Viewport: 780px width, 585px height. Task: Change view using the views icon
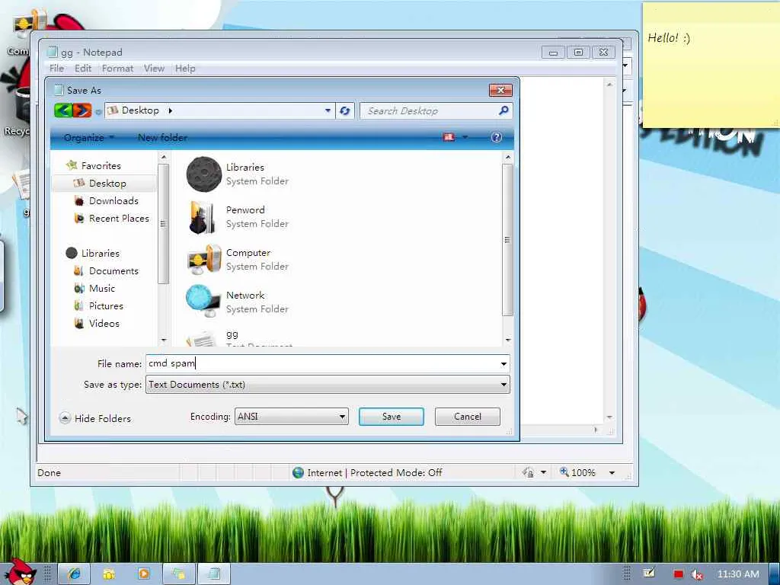(449, 137)
